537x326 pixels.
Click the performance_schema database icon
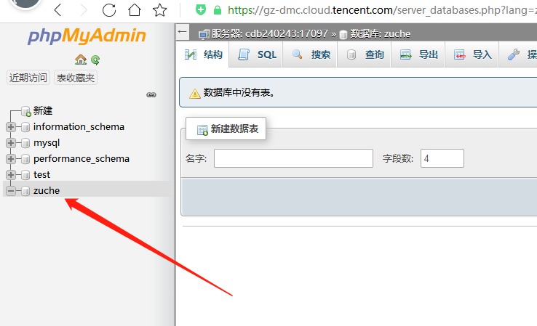point(25,159)
